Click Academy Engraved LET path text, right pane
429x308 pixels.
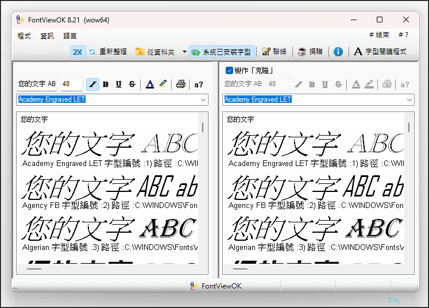[316, 163]
